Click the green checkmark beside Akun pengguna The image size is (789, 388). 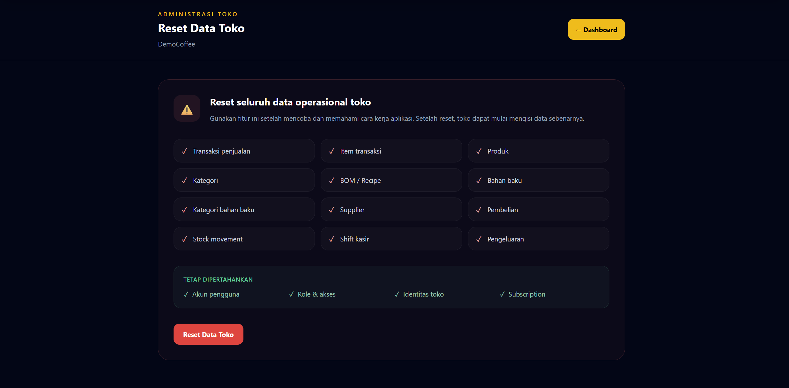click(186, 294)
